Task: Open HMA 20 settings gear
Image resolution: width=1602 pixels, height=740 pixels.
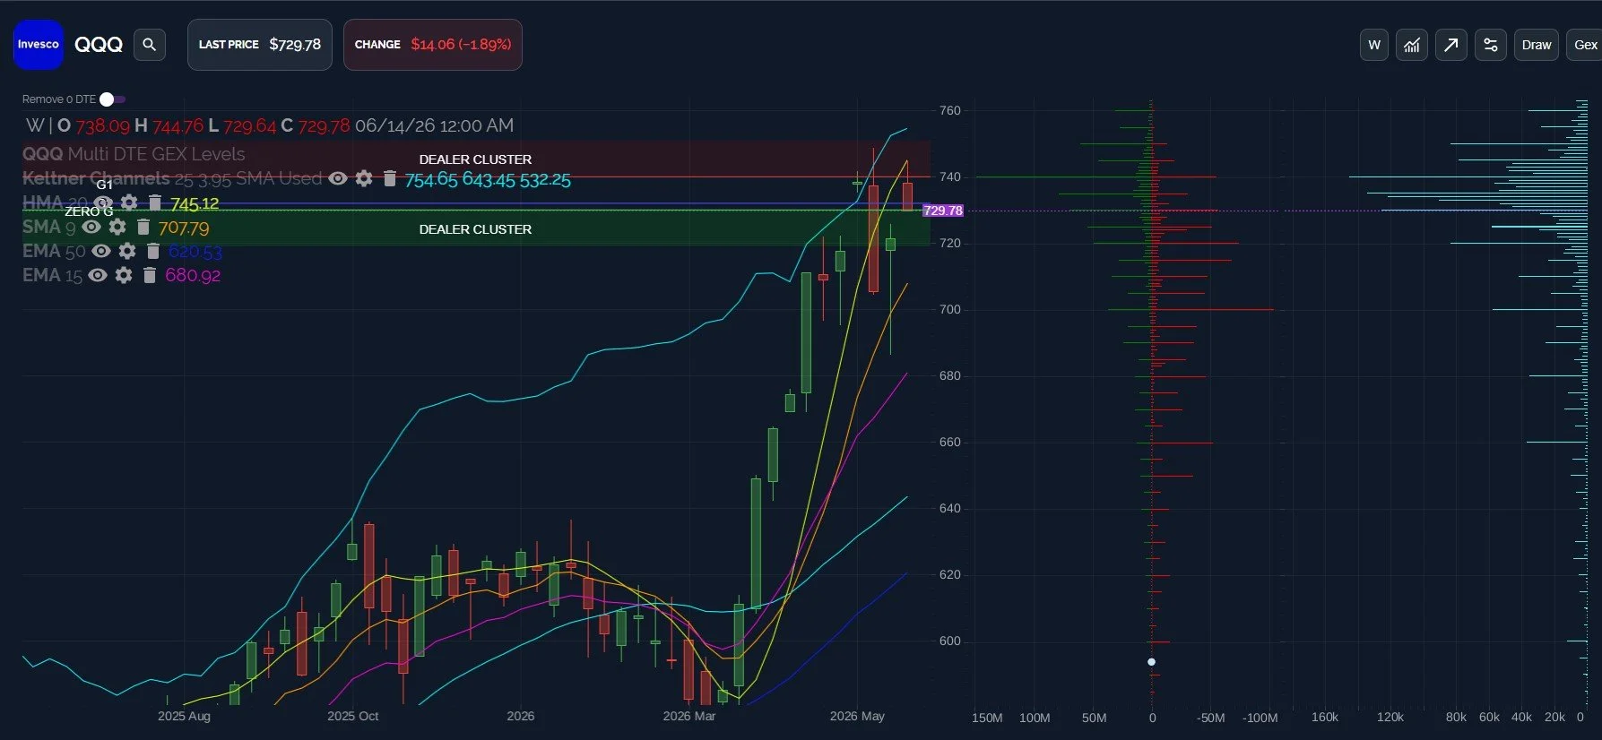Action: point(129,202)
